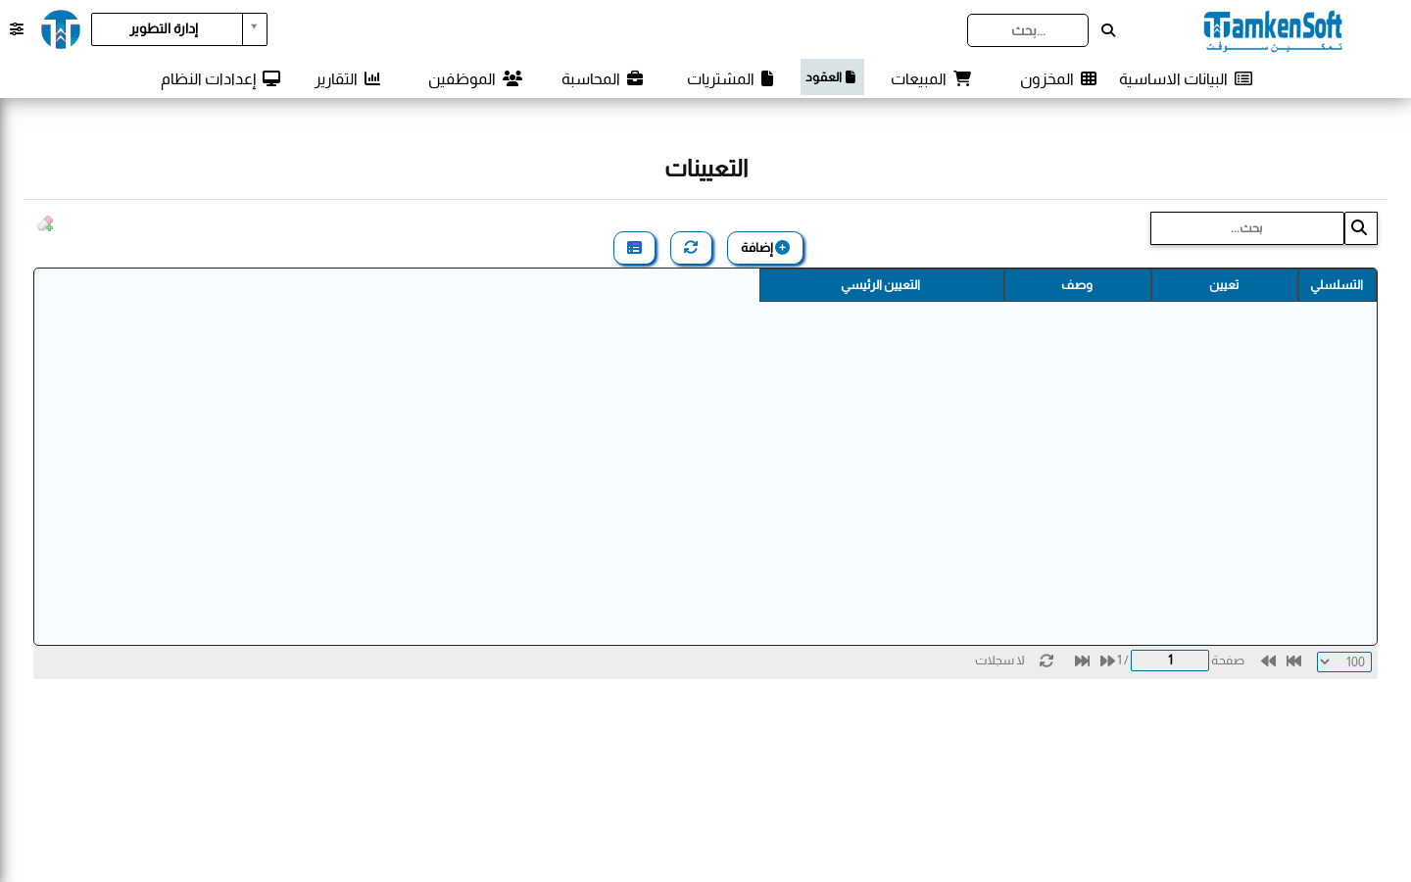Screen dimensions: 1411x882
Task: Focus the table search بحث field
Action: (x=1247, y=228)
